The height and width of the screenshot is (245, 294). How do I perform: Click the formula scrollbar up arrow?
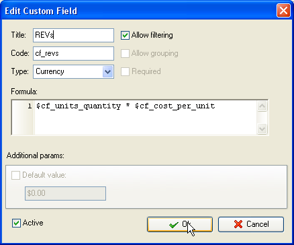(262, 106)
